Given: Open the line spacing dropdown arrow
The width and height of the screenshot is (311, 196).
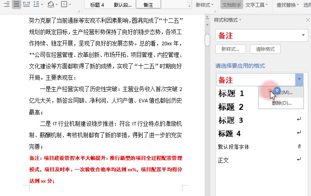Looking at the screenshot, I should pyautogui.click(x=42, y=4).
